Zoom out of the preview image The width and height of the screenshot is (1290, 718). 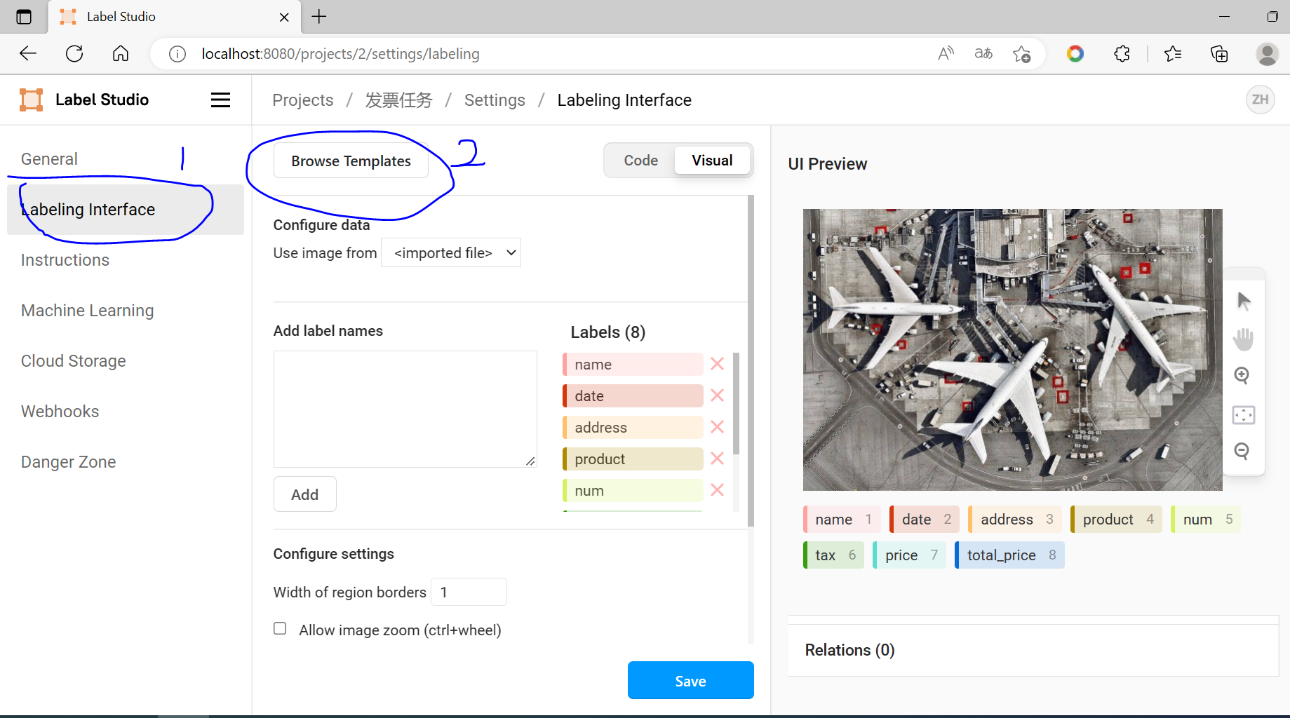click(1242, 451)
